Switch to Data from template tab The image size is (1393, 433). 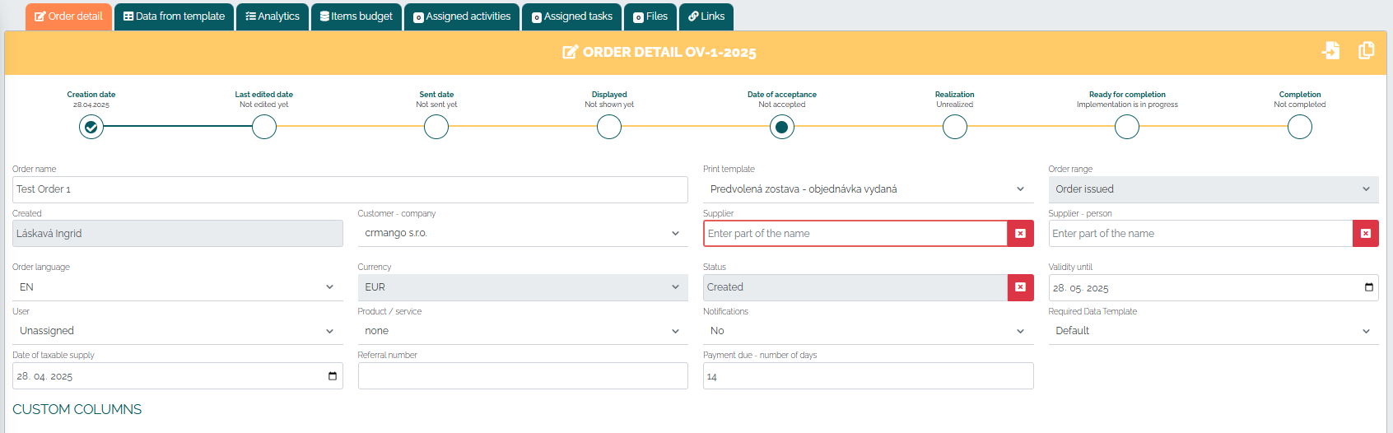click(174, 16)
